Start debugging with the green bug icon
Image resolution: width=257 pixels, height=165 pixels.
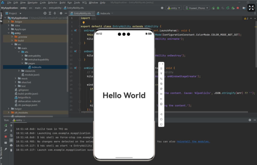pos(218,8)
